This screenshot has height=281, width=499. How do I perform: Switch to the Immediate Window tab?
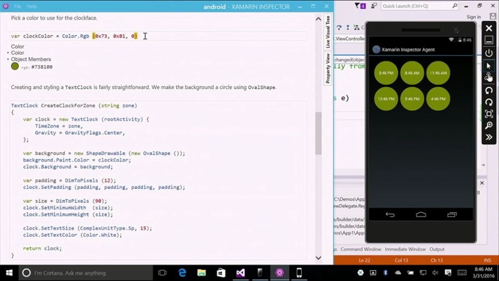[x=405, y=249]
